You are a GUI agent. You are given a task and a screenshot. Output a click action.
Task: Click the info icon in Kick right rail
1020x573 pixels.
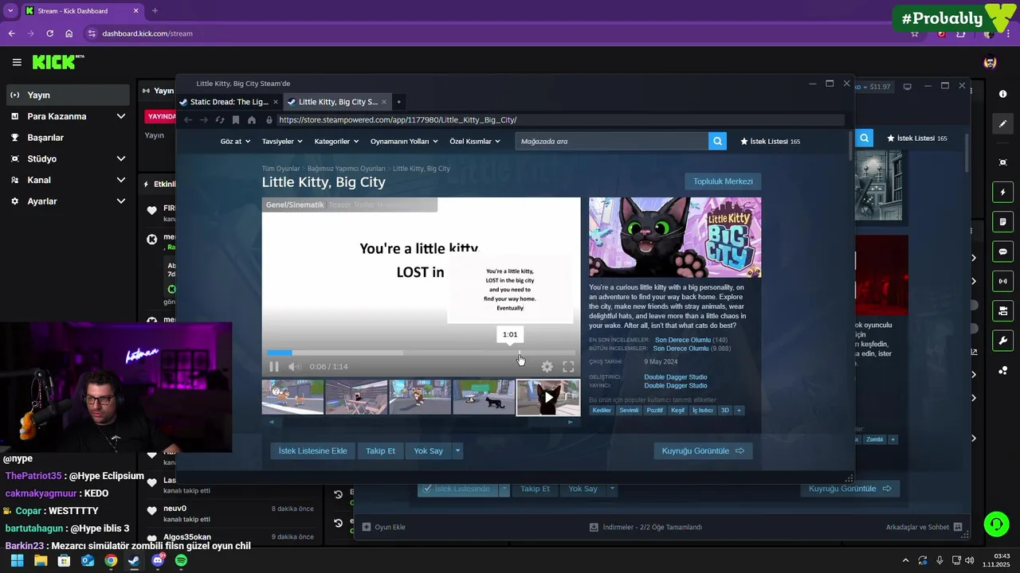(x=1002, y=94)
